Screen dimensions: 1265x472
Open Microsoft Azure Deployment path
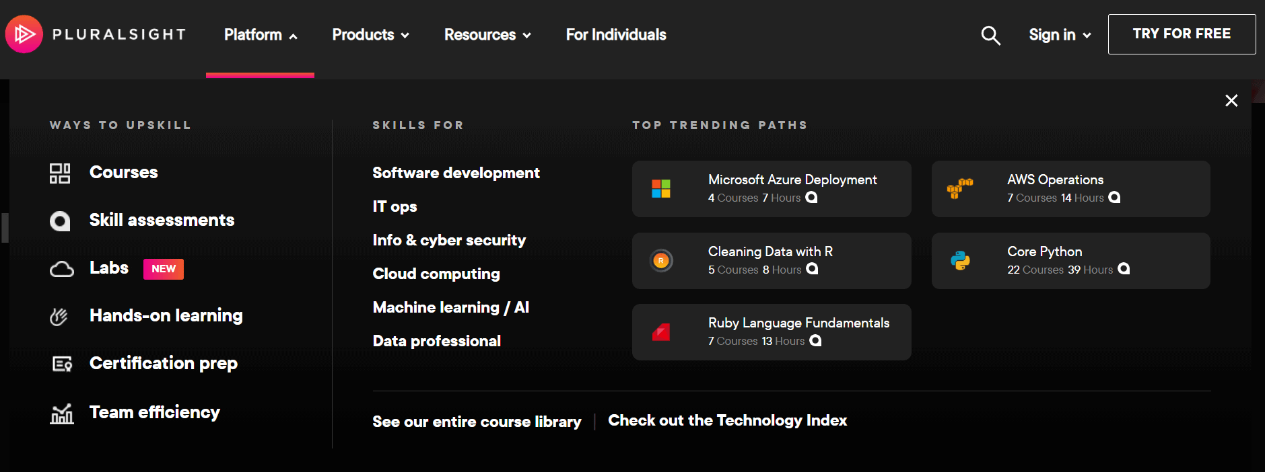772,189
